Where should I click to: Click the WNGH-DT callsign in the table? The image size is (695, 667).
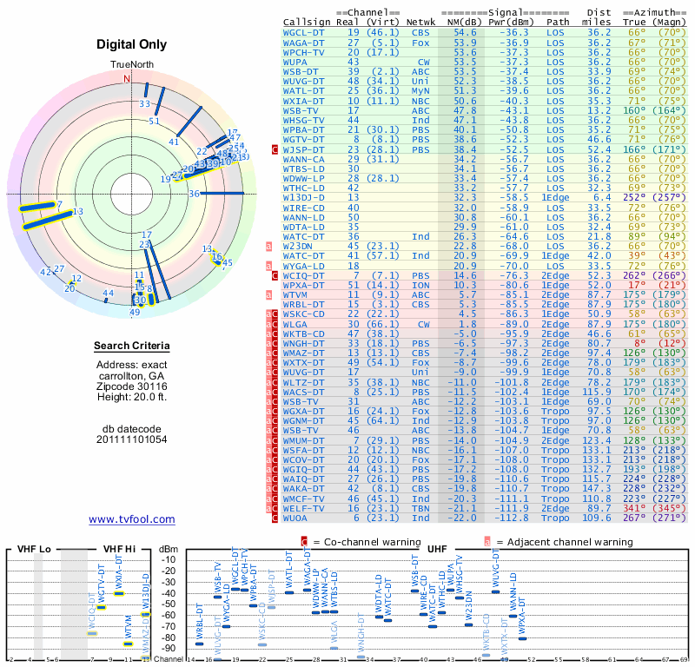click(x=303, y=343)
